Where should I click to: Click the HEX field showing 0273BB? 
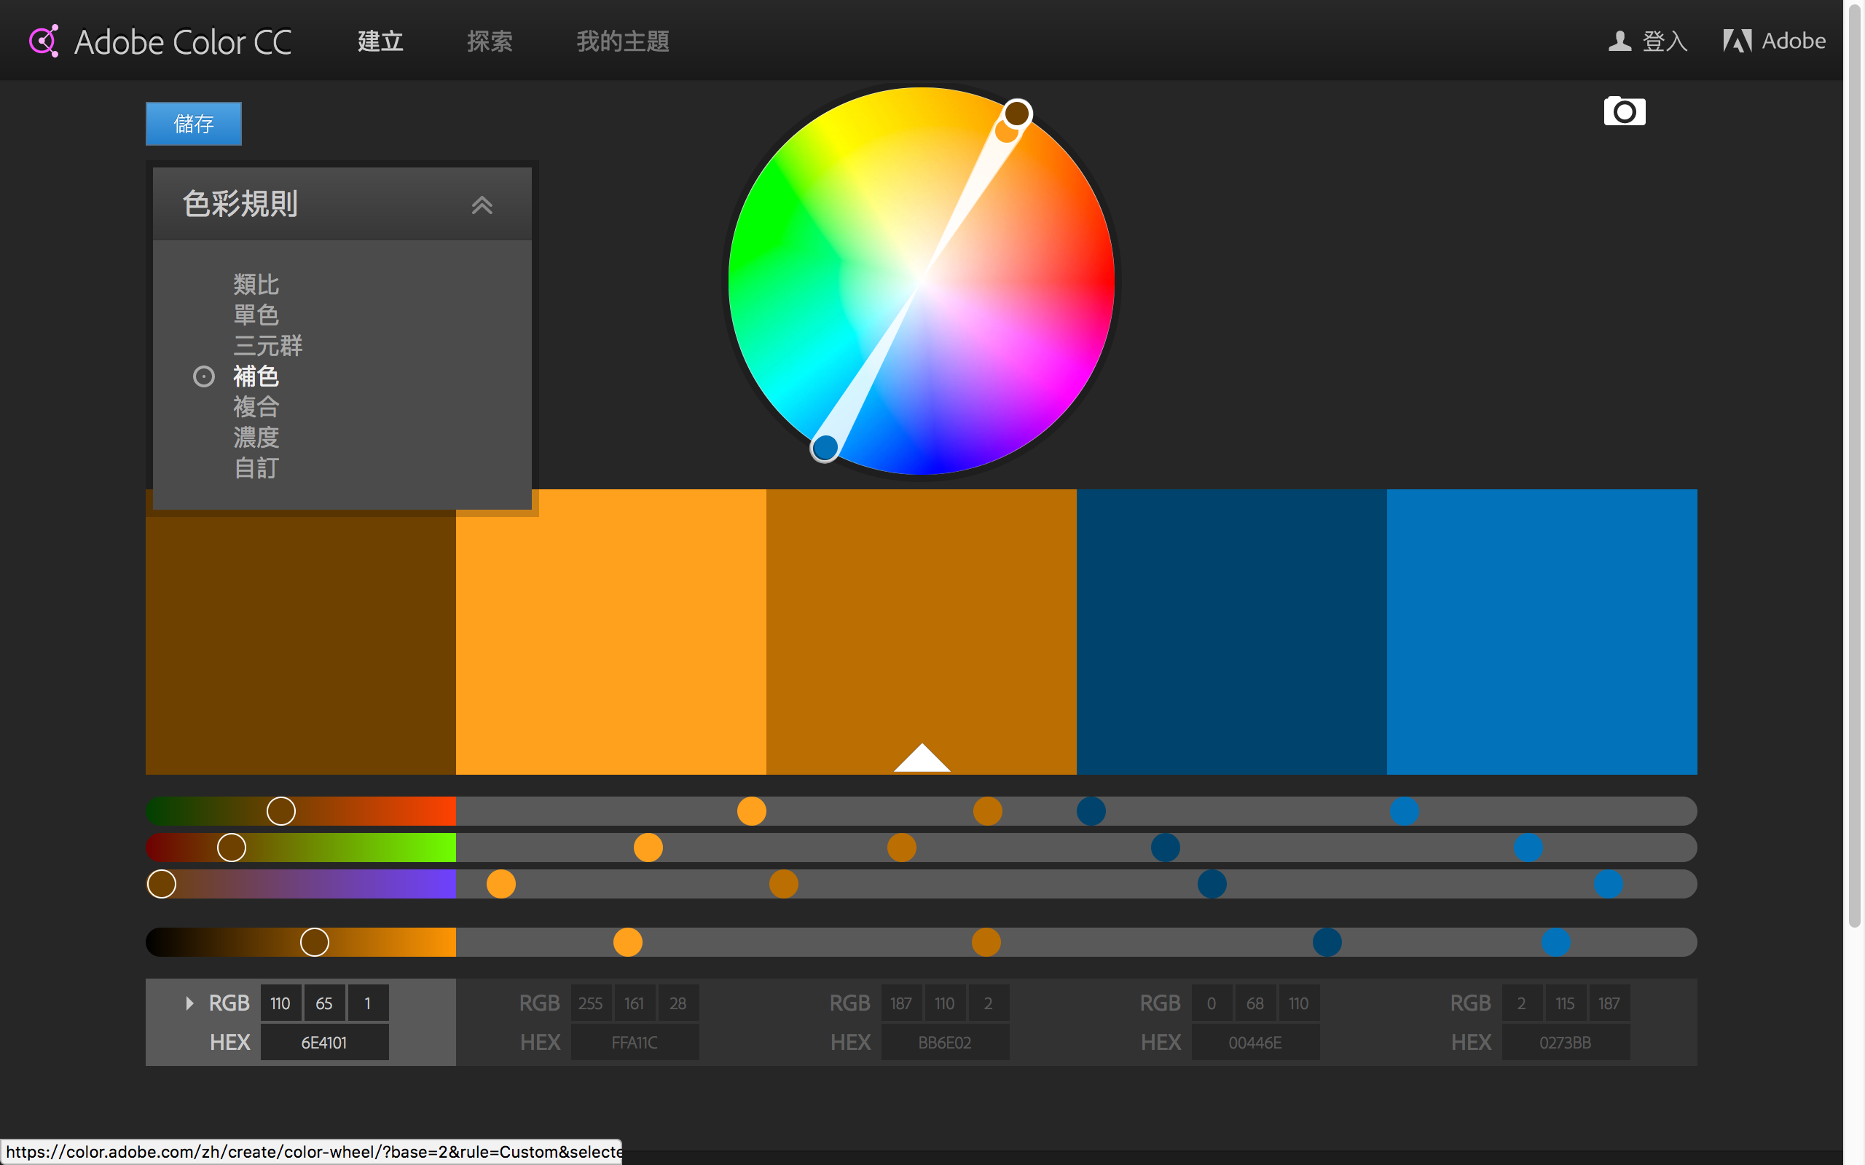click(x=1566, y=1043)
